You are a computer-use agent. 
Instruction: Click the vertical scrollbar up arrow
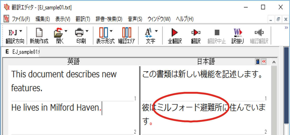[273, 62]
